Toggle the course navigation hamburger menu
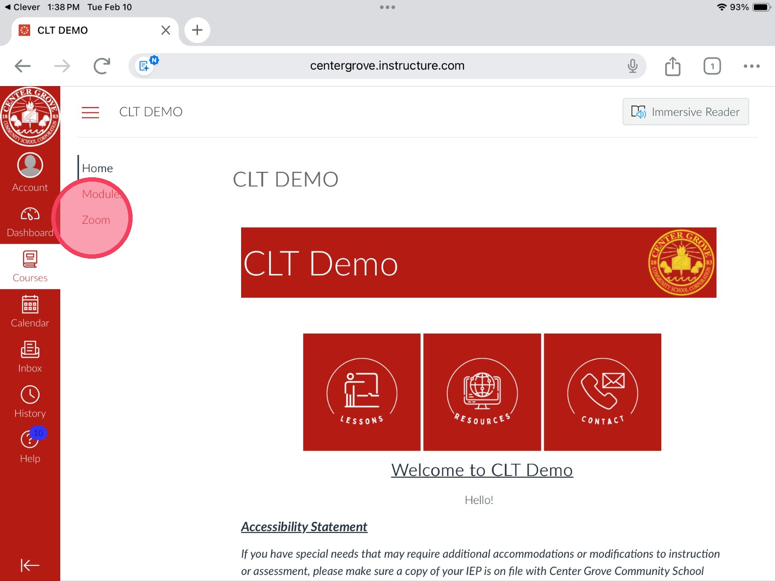775x581 pixels. (x=90, y=112)
